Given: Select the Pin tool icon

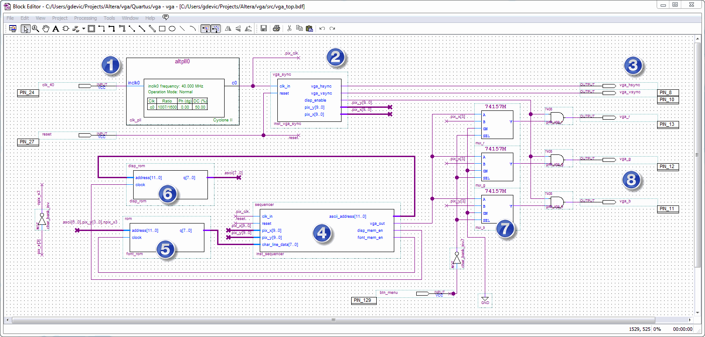Looking at the screenshot, I should pos(76,29).
